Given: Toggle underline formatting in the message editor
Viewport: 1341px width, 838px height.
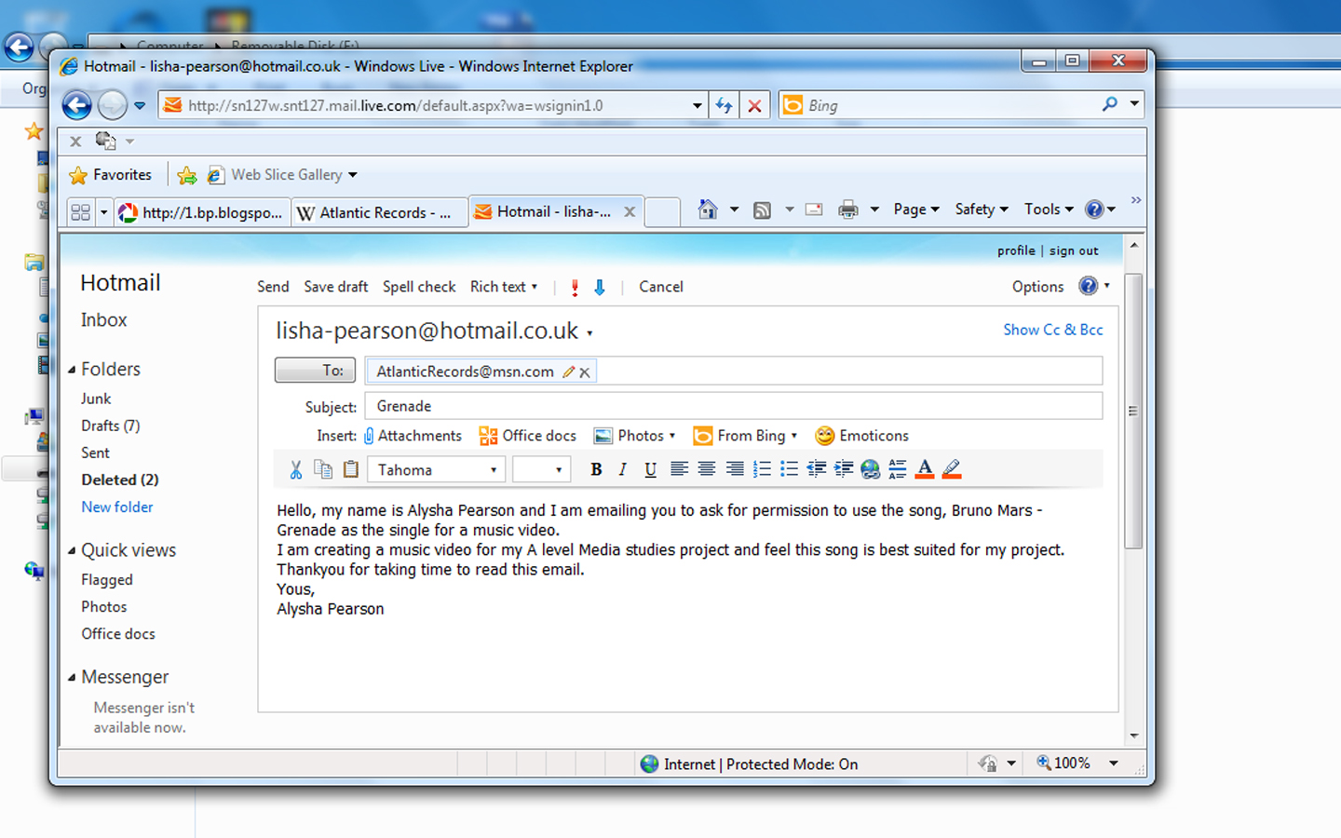Looking at the screenshot, I should coord(650,469).
